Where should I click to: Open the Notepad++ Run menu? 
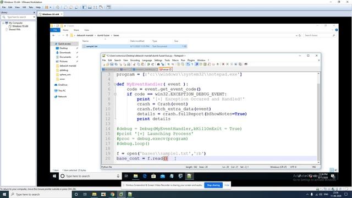tap(183, 60)
